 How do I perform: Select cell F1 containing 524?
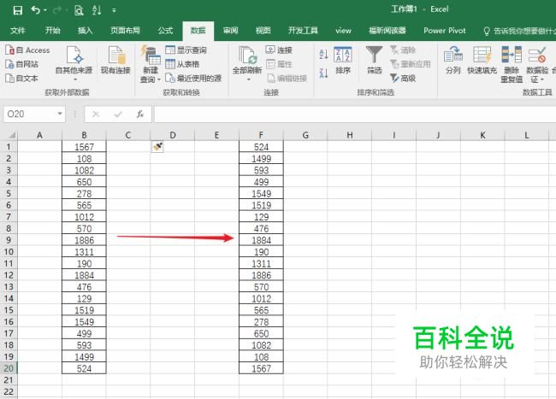261,147
